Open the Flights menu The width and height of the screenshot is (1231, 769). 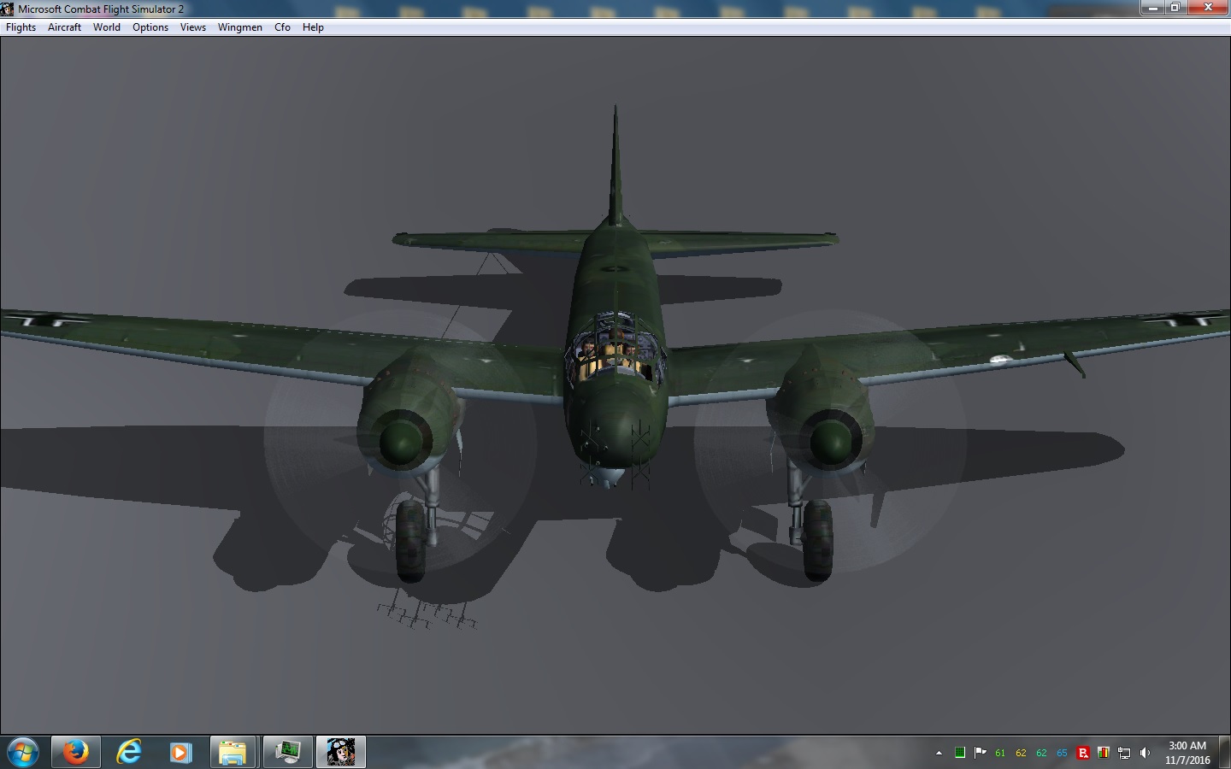coord(21,27)
